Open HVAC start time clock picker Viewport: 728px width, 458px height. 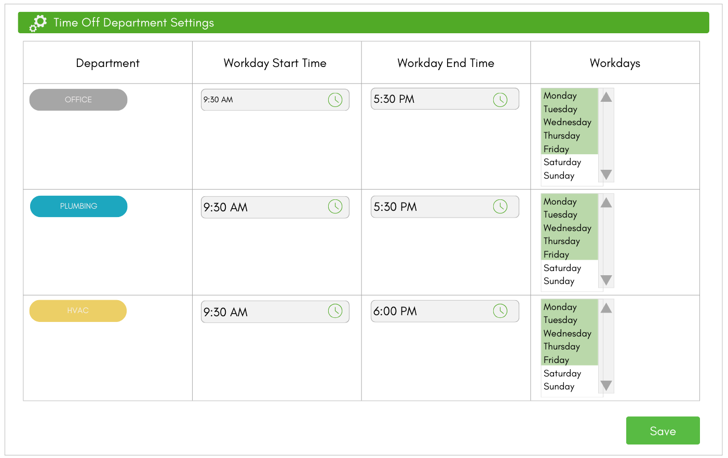[x=335, y=311]
